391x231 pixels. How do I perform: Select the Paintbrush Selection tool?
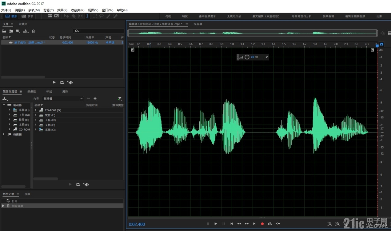[x=109, y=16]
